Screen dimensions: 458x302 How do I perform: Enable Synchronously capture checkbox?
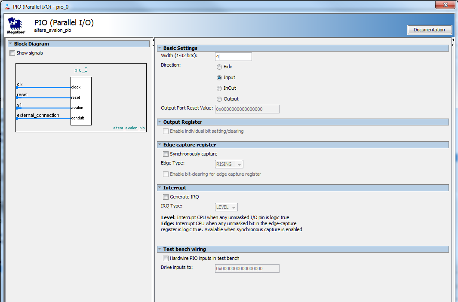coord(166,154)
